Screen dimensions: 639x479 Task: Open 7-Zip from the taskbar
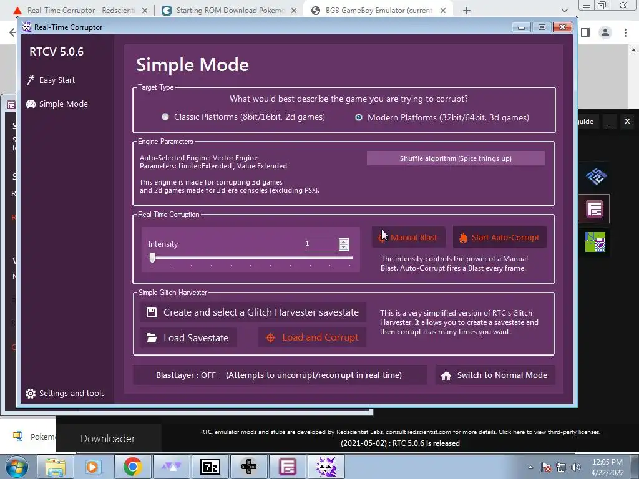coord(210,467)
